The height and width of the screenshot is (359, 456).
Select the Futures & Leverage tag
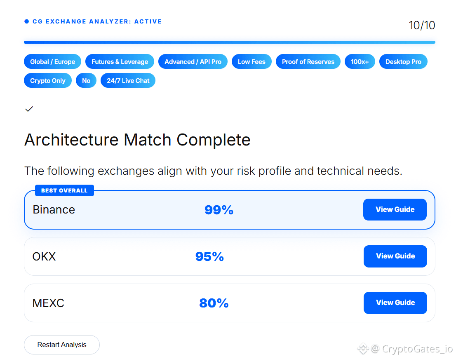[120, 62]
